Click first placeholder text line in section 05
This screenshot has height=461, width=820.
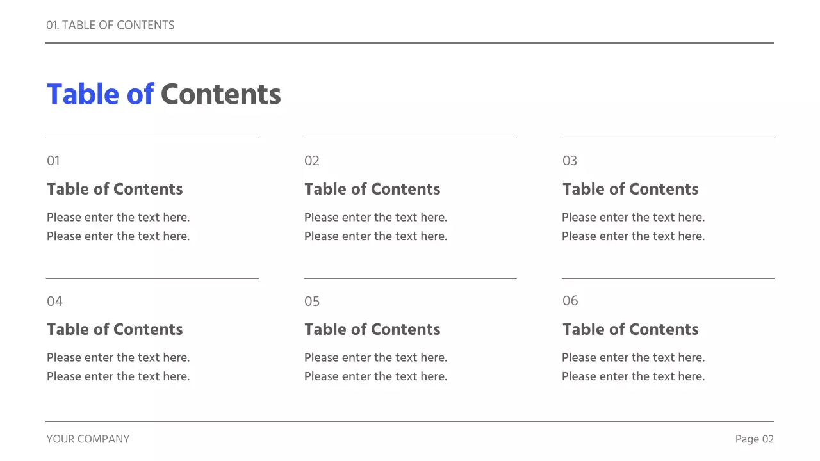[x=375, y=358]
